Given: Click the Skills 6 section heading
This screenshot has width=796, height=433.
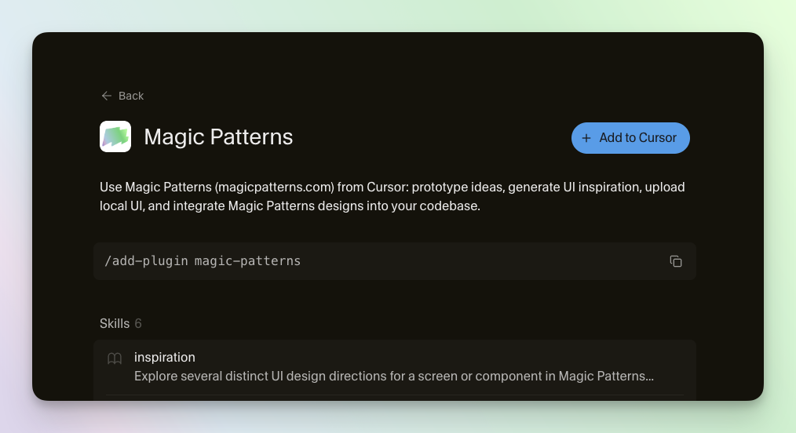Looking at the screenshot, I should [x=121, y=323].
